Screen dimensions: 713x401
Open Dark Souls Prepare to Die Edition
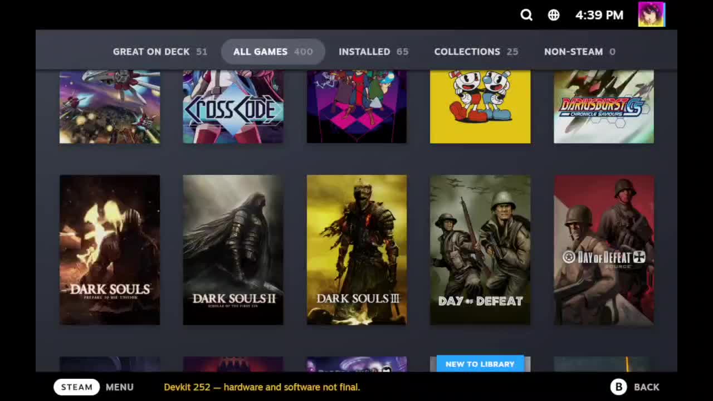(x=110, y=250)
